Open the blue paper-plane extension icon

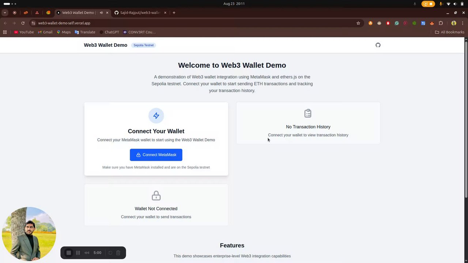coord(423,23)
